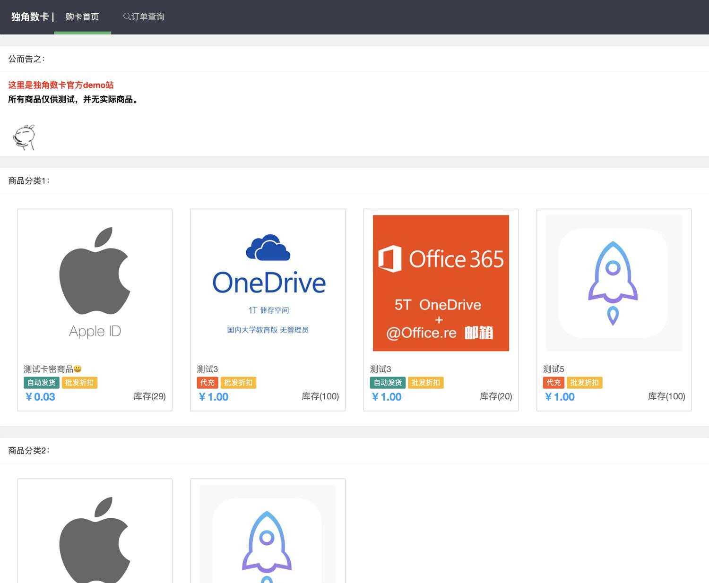Click the 库存(100) label on 测试3
Image resolution: width=709 pixels, height=583 pixels.
coord(320,396)
